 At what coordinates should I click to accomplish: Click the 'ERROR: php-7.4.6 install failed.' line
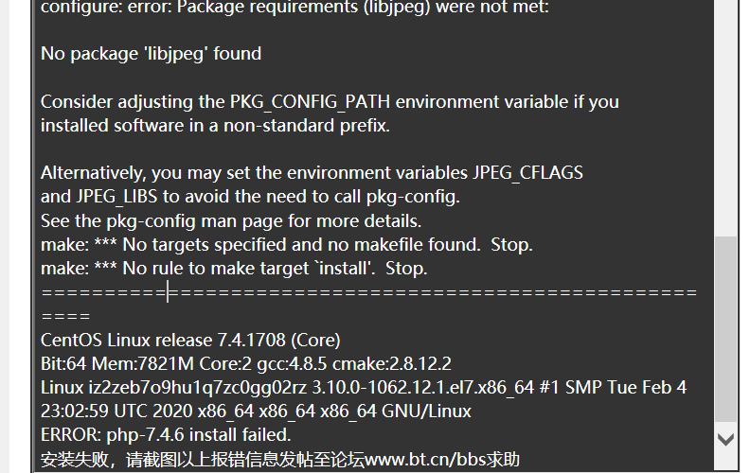coord(166,435)
